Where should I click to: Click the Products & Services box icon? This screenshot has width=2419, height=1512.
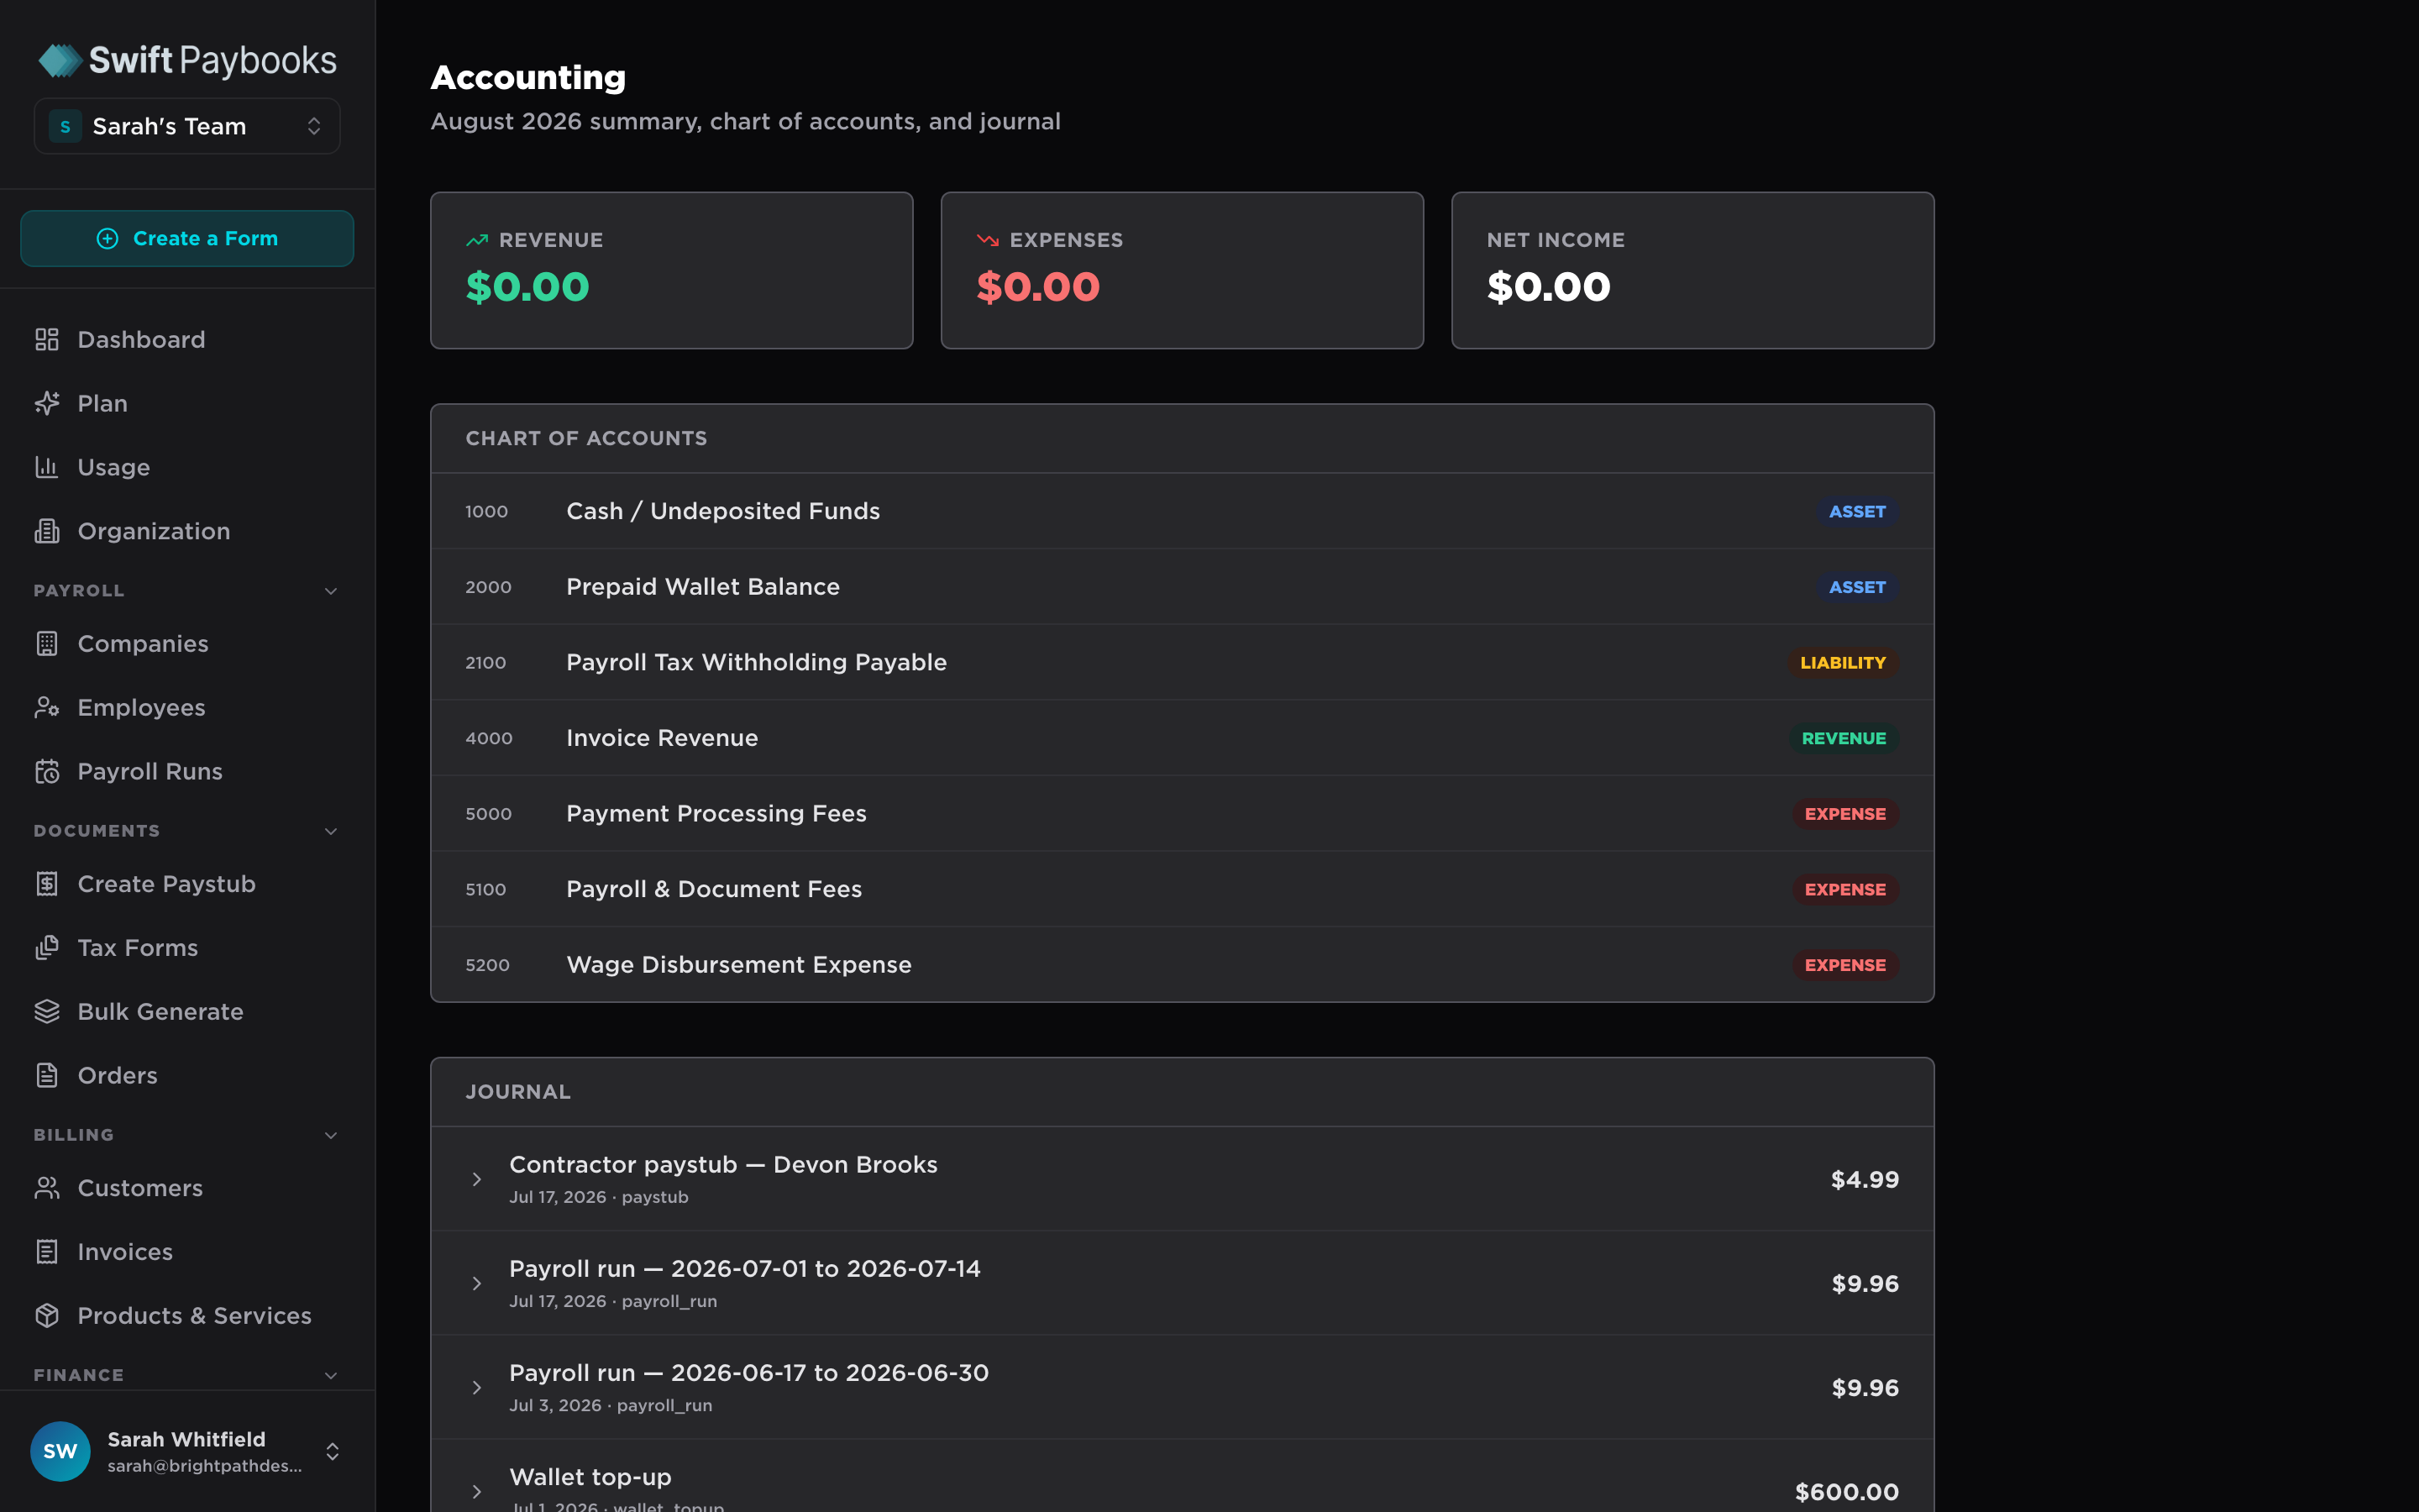pyautogui.click(x=47, y=1316)
